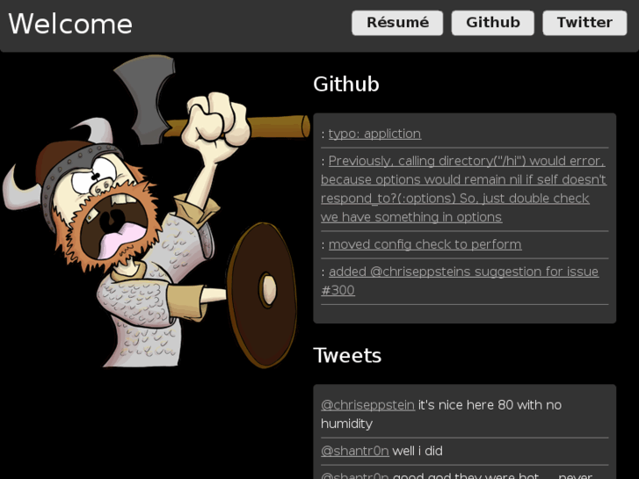The height and width of the screenshot is (479, 639).
Task: Click the viking's horned helmet
Action: point(62,169)
